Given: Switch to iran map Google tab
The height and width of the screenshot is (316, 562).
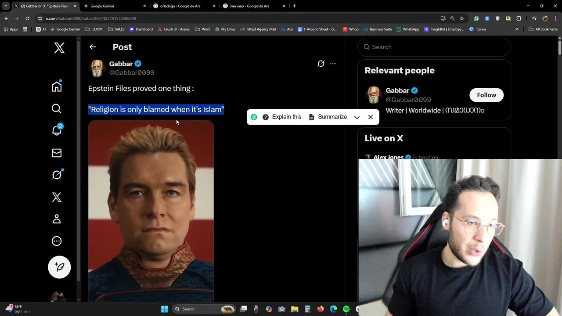Looking at the screenshot, I should pos(253,6).
